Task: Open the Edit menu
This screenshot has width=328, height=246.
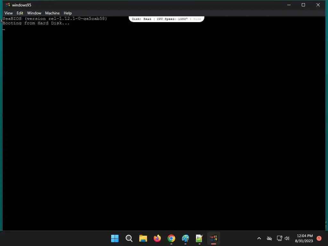Action: 20,13
